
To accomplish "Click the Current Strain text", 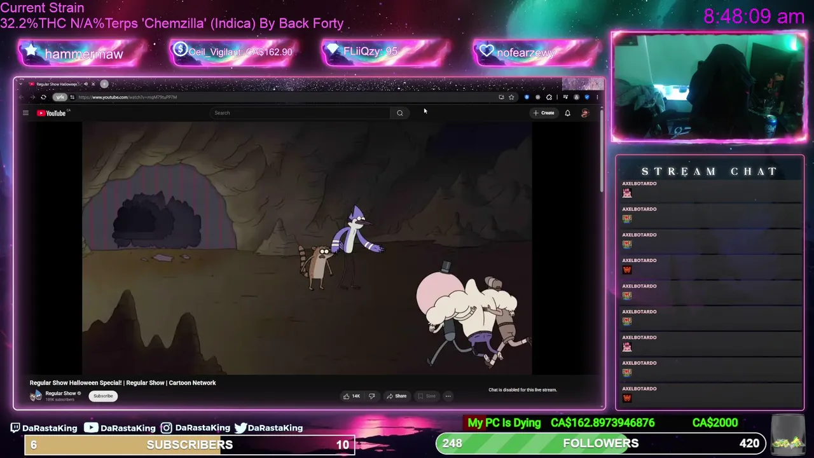I will point(42,8).
